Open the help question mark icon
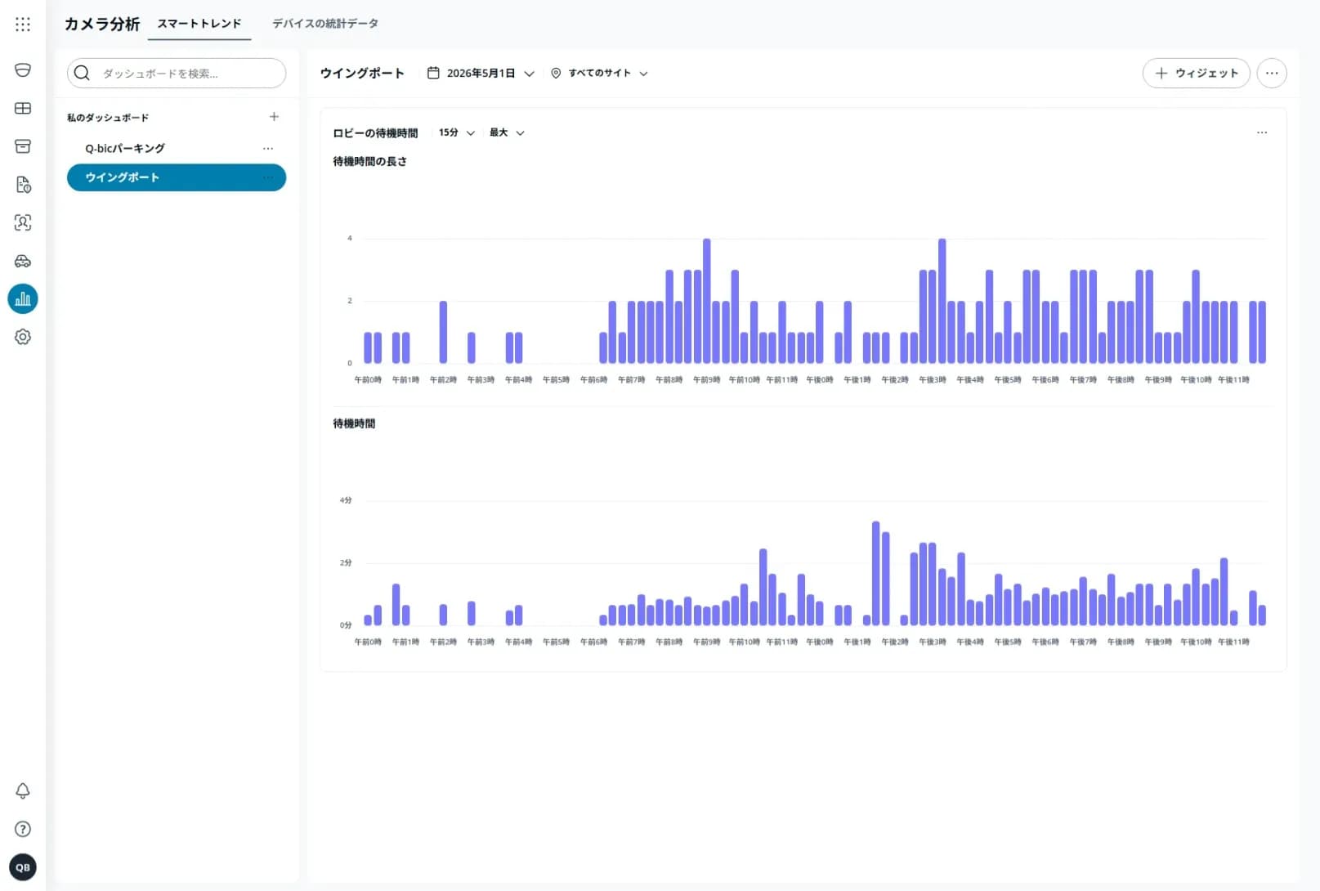1320x891 pixels. click(x=23, y=829)
